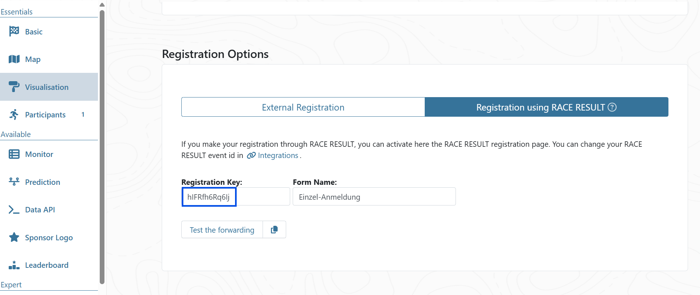Open the Leaderboard menu item
The height and width of the screenshot is (295, 700).
point(46,265)
